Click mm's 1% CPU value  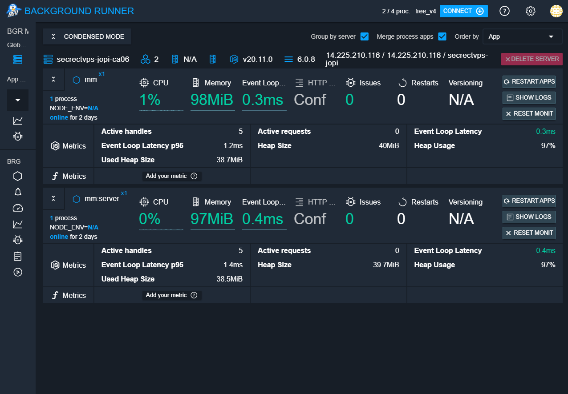click(150, 100)
